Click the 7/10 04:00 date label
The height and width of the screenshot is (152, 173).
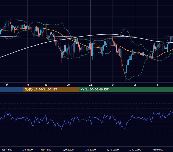pos(157,149)
